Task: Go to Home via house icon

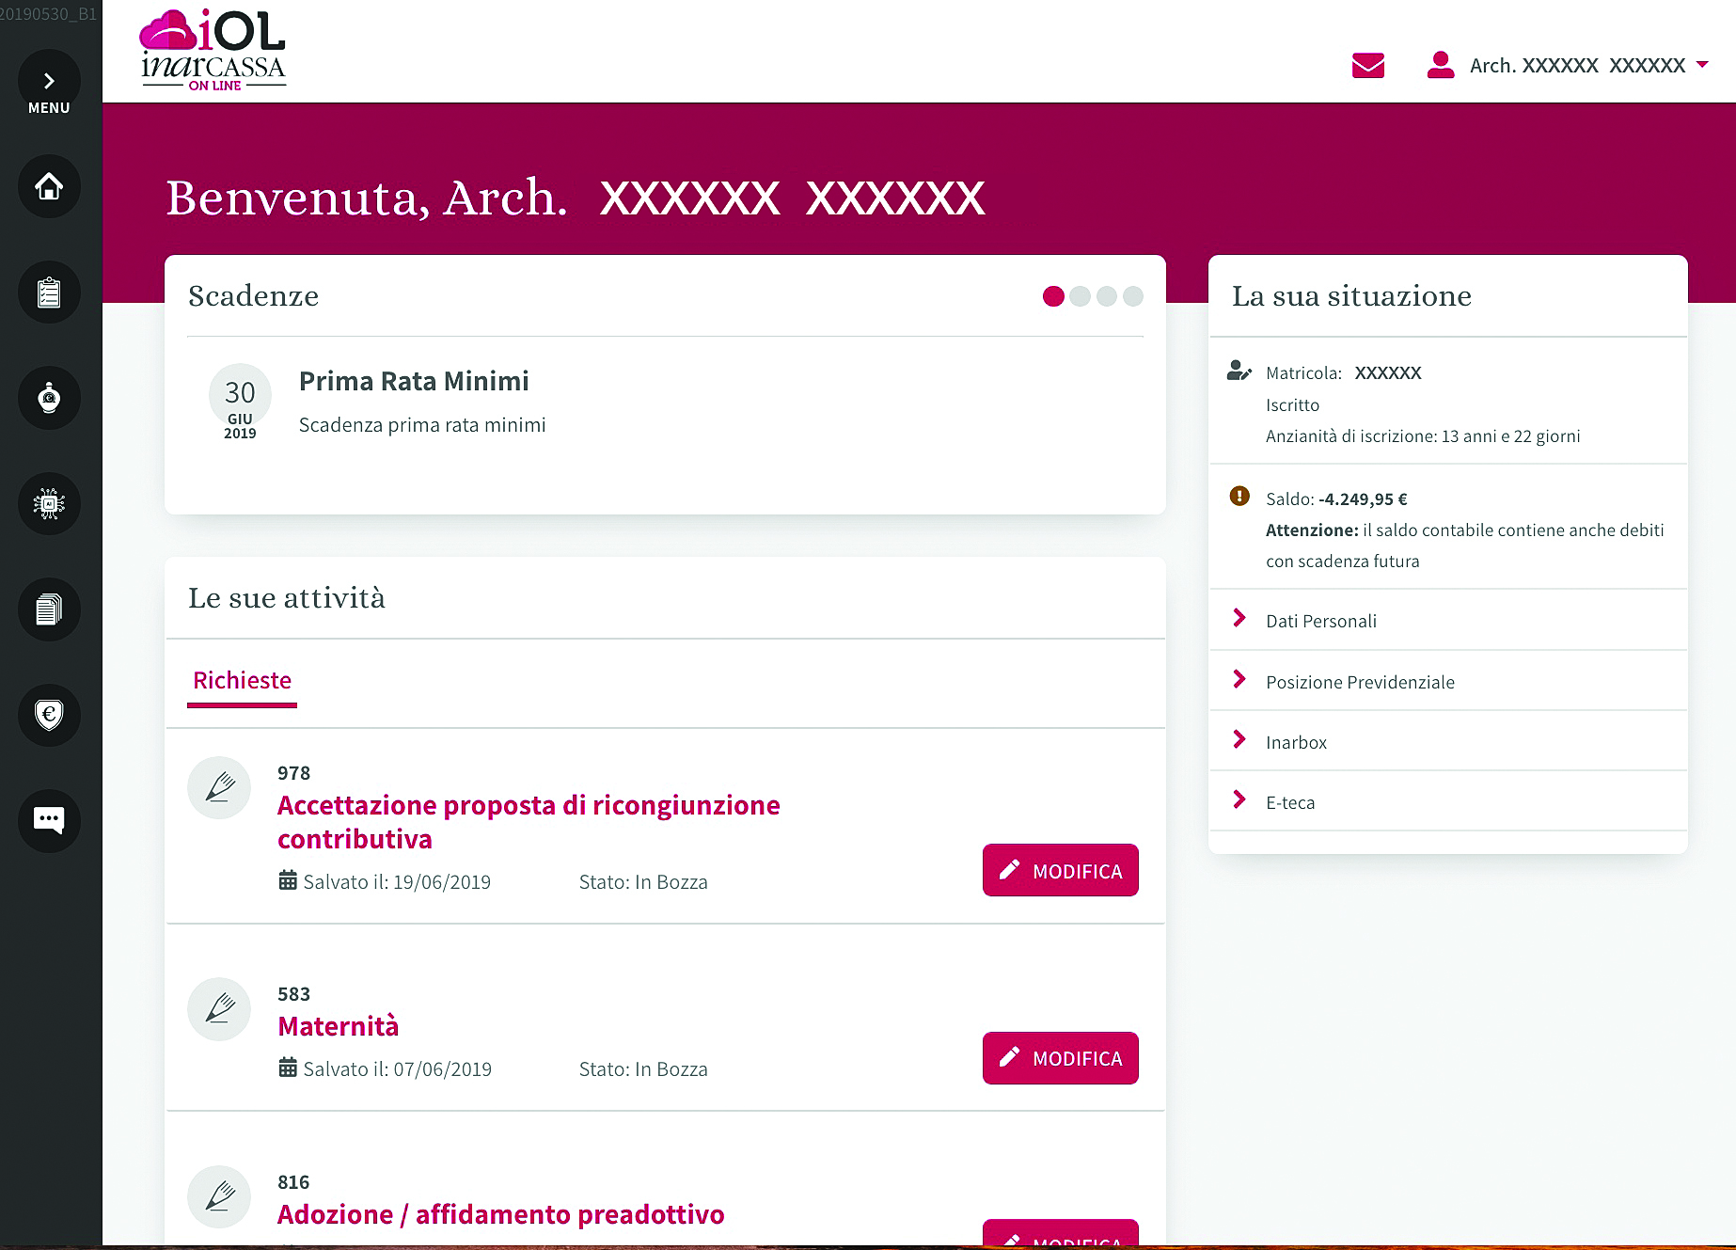Action: pos(49,186)
